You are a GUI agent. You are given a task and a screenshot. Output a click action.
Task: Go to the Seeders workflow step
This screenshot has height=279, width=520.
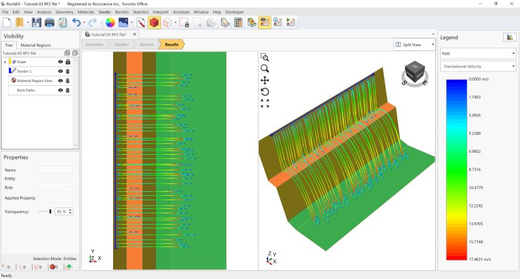click(122, 44)
